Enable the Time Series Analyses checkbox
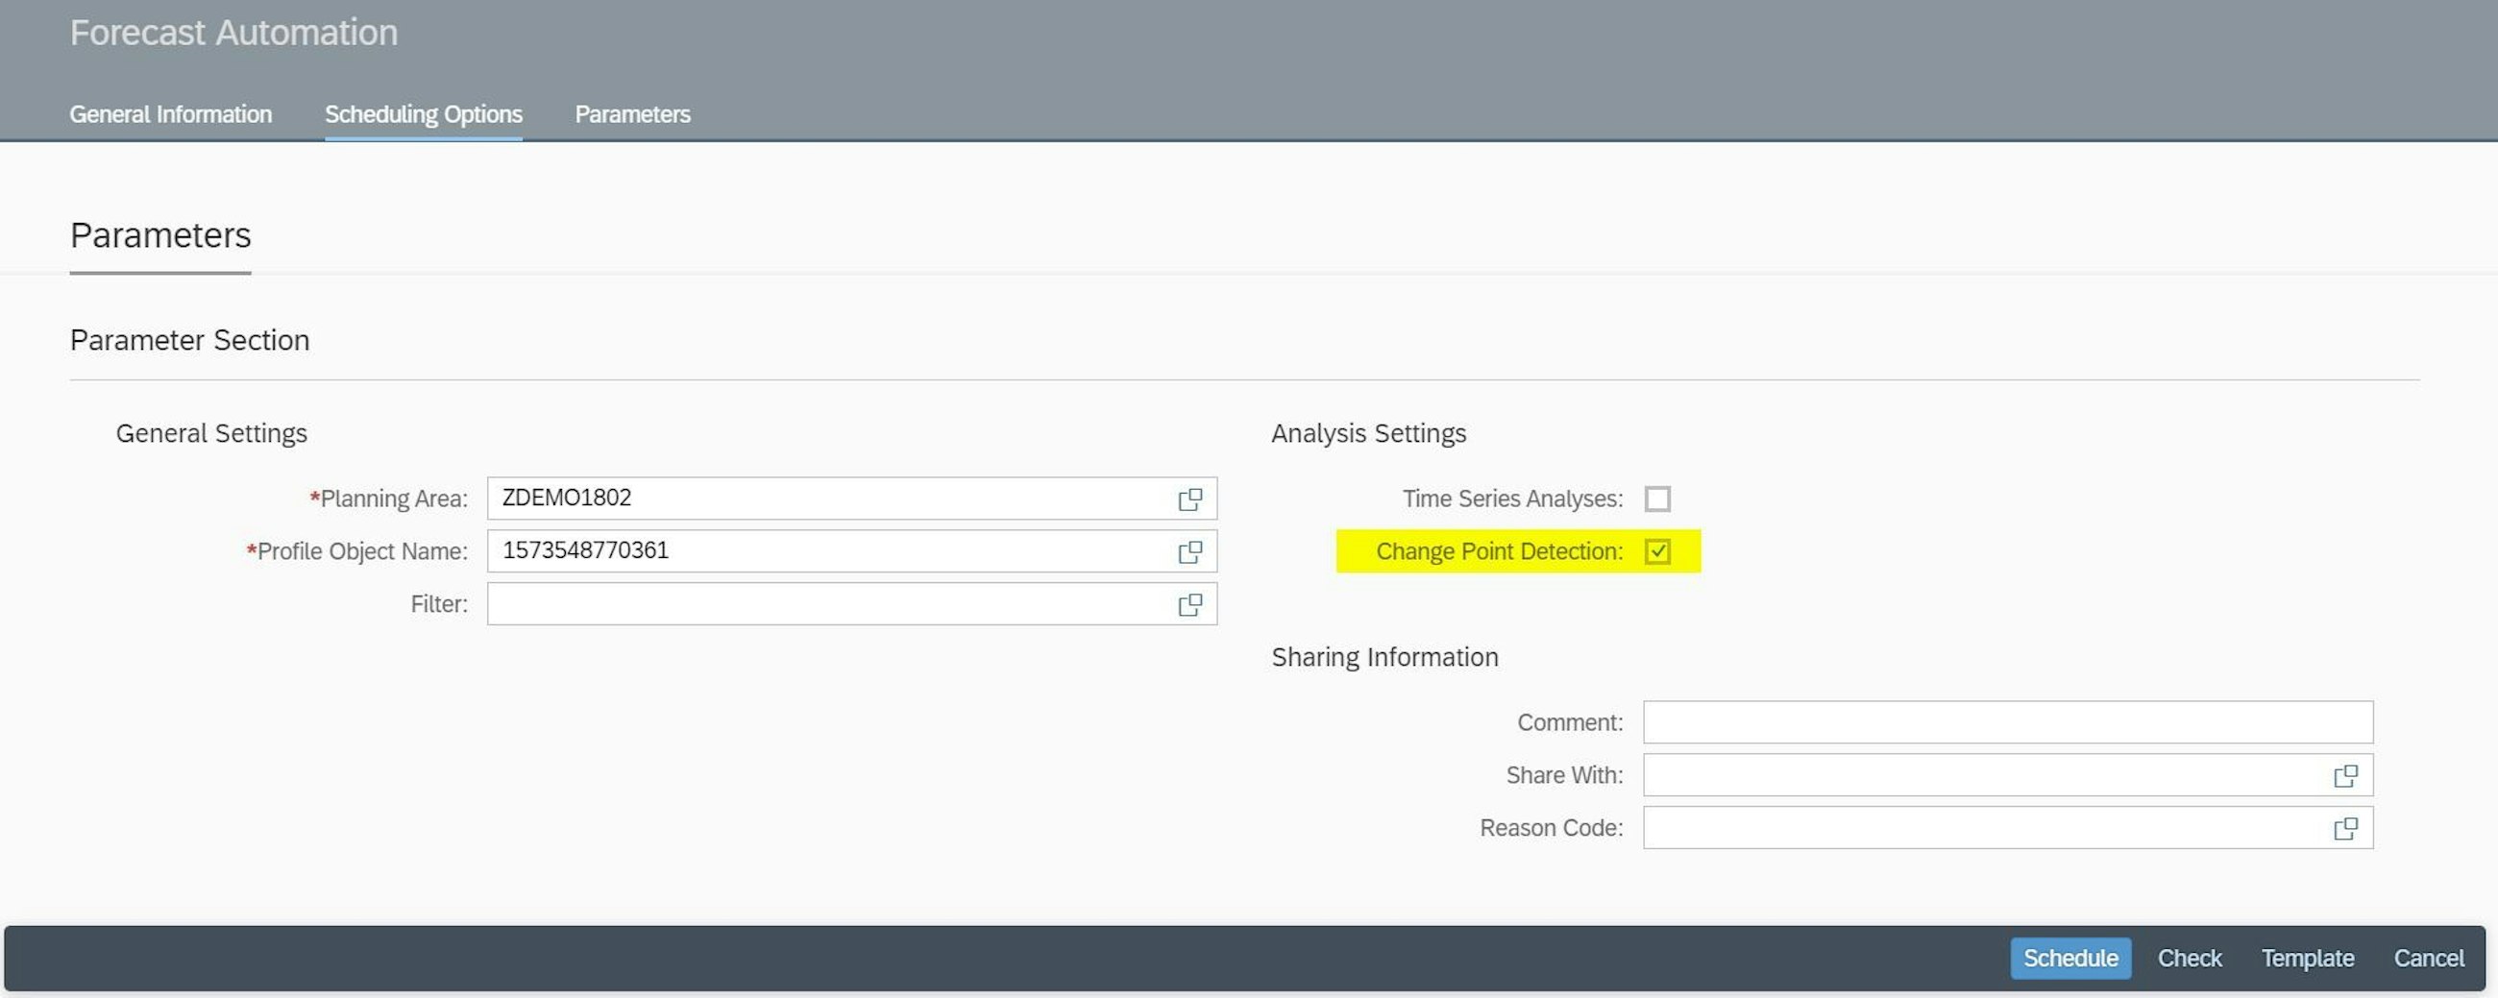The image size is (2498, 998). pyautogui.click(x=1657, y=499)
